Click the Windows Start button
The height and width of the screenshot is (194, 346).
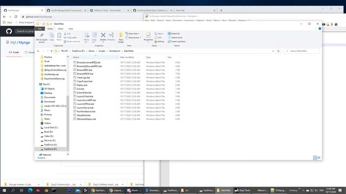point(4,190)
